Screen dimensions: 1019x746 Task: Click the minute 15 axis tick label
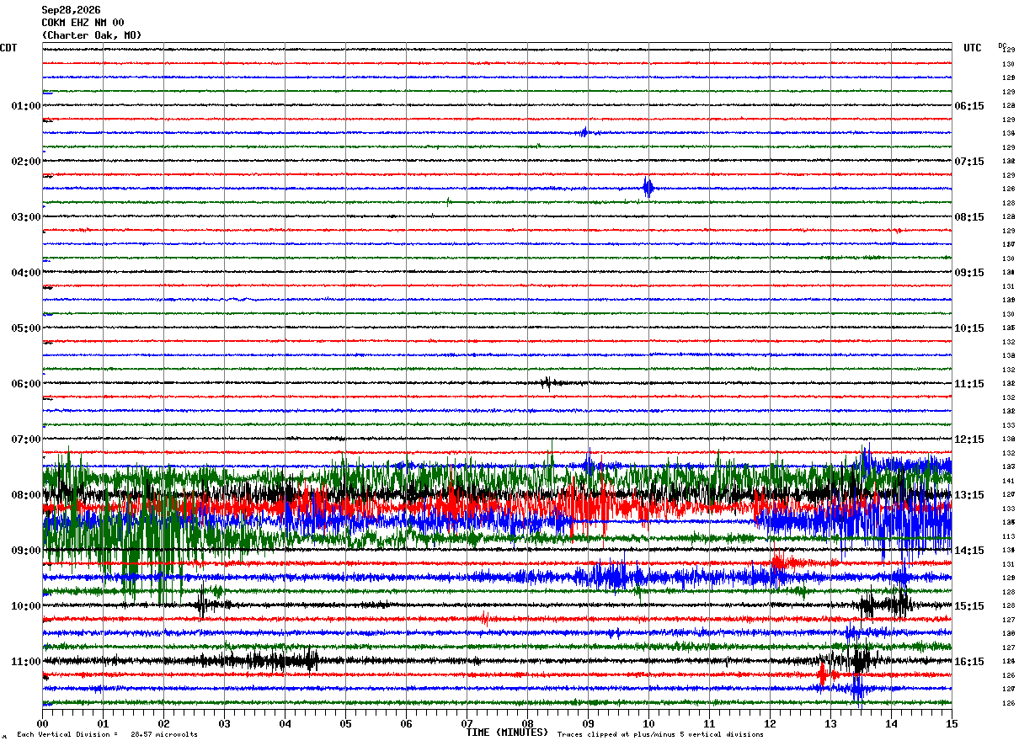point(952,723)
